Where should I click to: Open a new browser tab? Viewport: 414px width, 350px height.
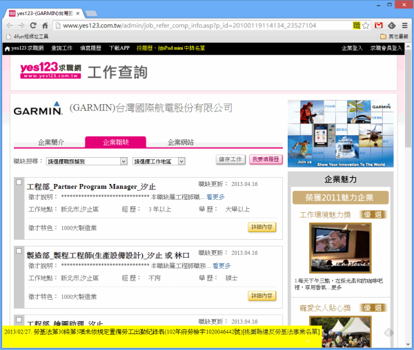(x=91, y=14)
